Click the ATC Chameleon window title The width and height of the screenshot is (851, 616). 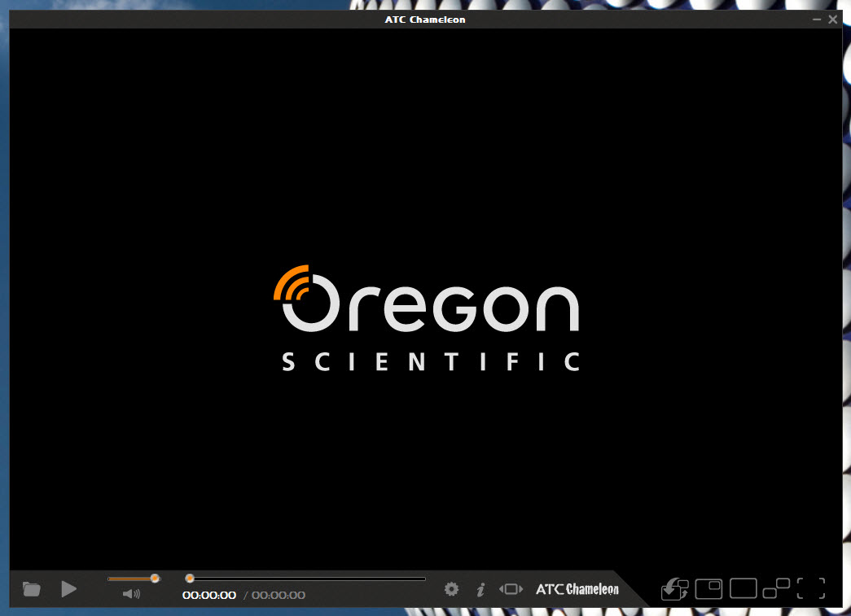(425, 20)
